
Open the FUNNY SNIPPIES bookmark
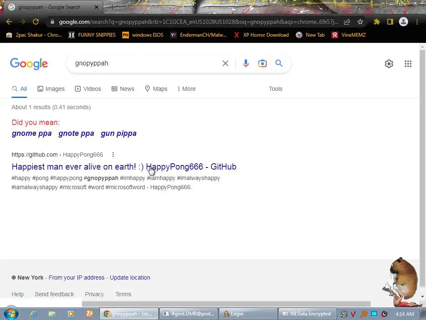click(x=92, y=35)
